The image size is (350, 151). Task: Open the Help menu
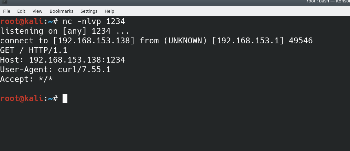109,11
